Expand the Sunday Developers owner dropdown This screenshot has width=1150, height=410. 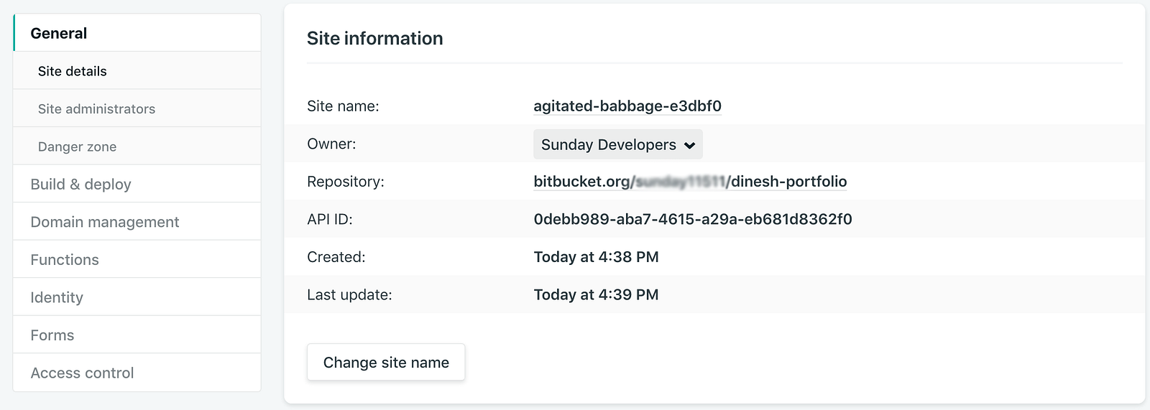click(x=617, y=144)
